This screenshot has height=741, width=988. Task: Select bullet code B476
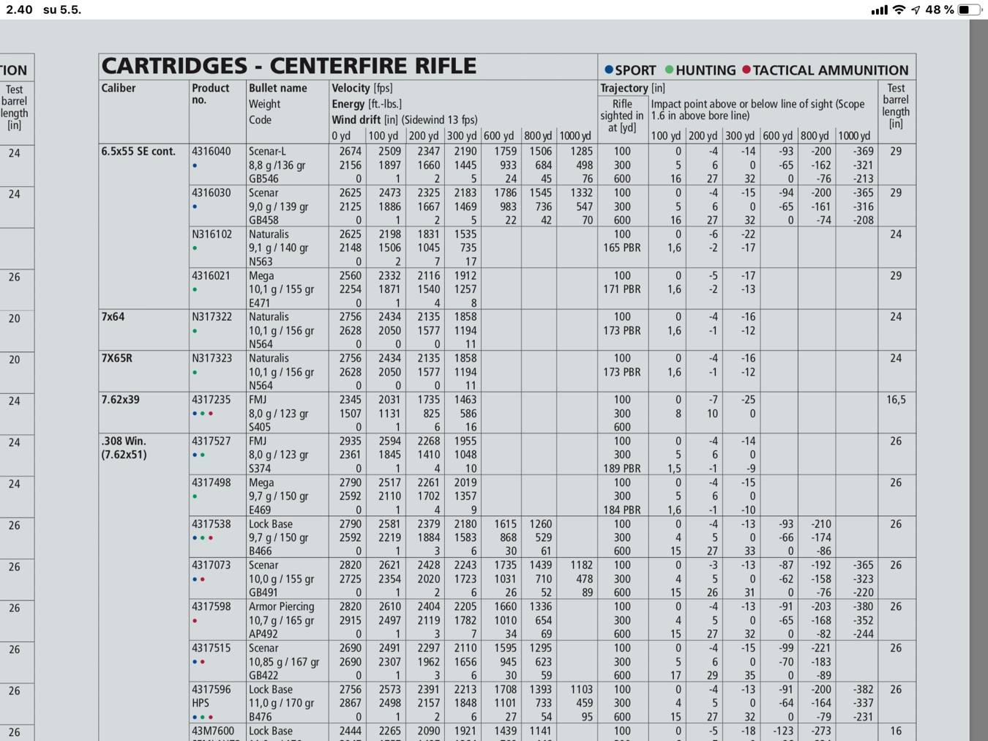[x=261, y=717]
